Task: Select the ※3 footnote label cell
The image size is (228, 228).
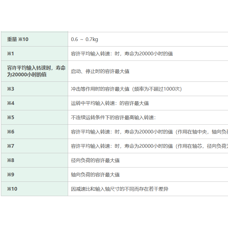Action: pos(11,89)
